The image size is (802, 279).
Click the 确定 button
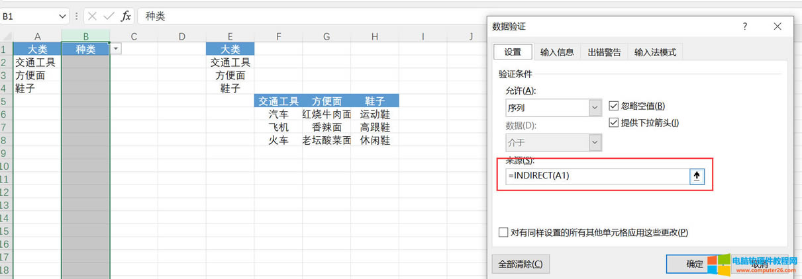click(x=695, y=264)
